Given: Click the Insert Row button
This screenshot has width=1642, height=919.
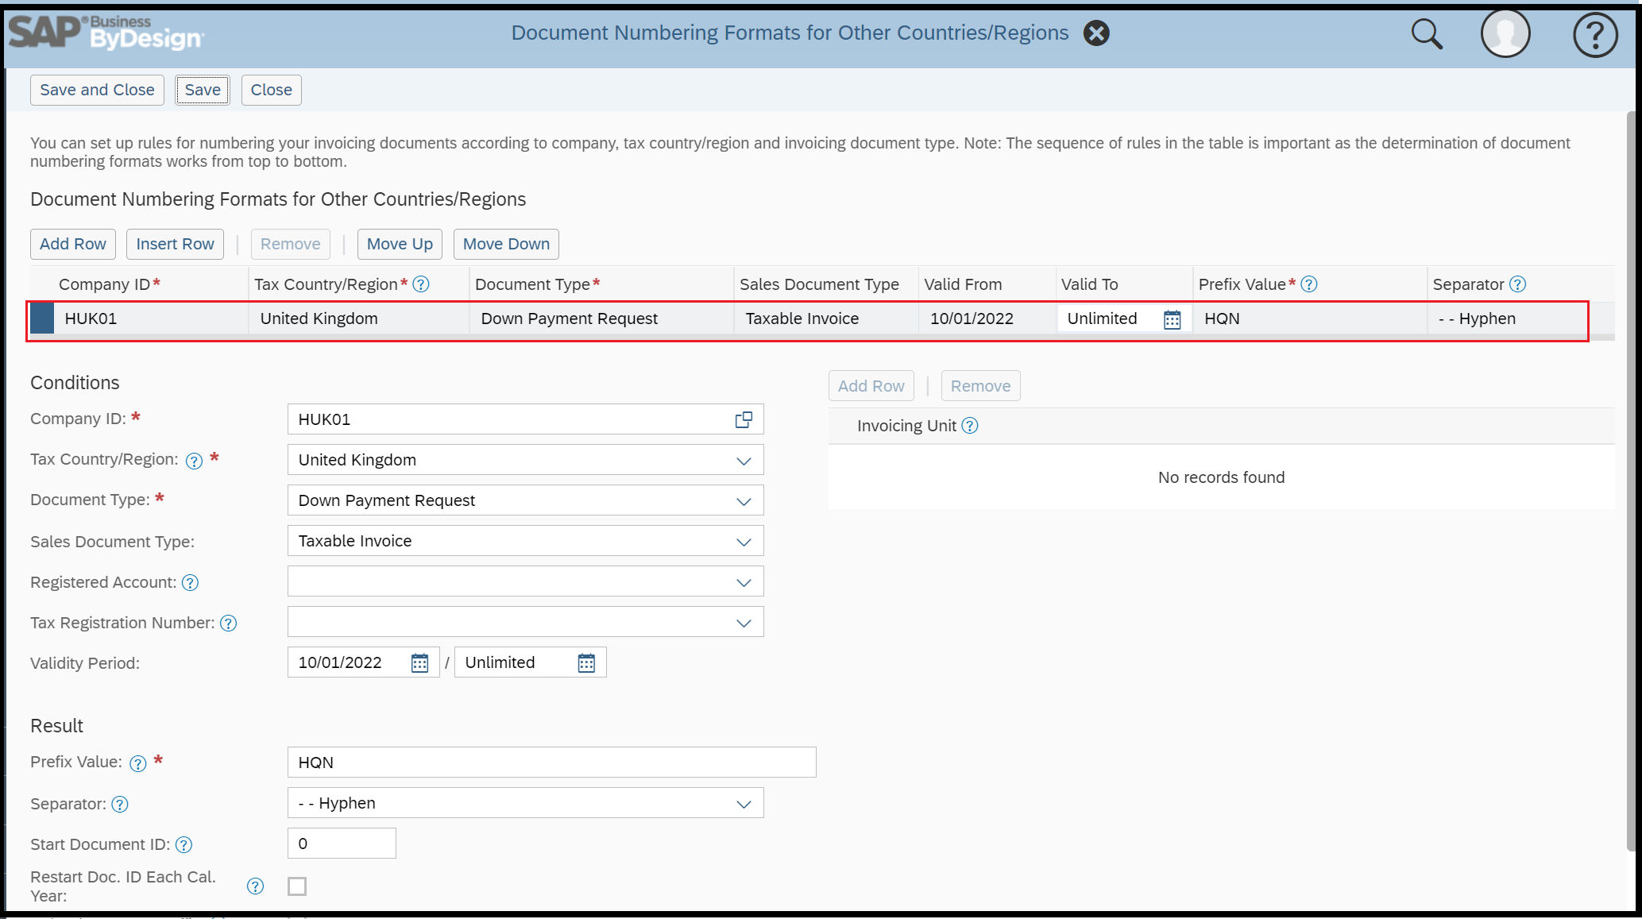Looking at the screenshot, I should 175,244.
